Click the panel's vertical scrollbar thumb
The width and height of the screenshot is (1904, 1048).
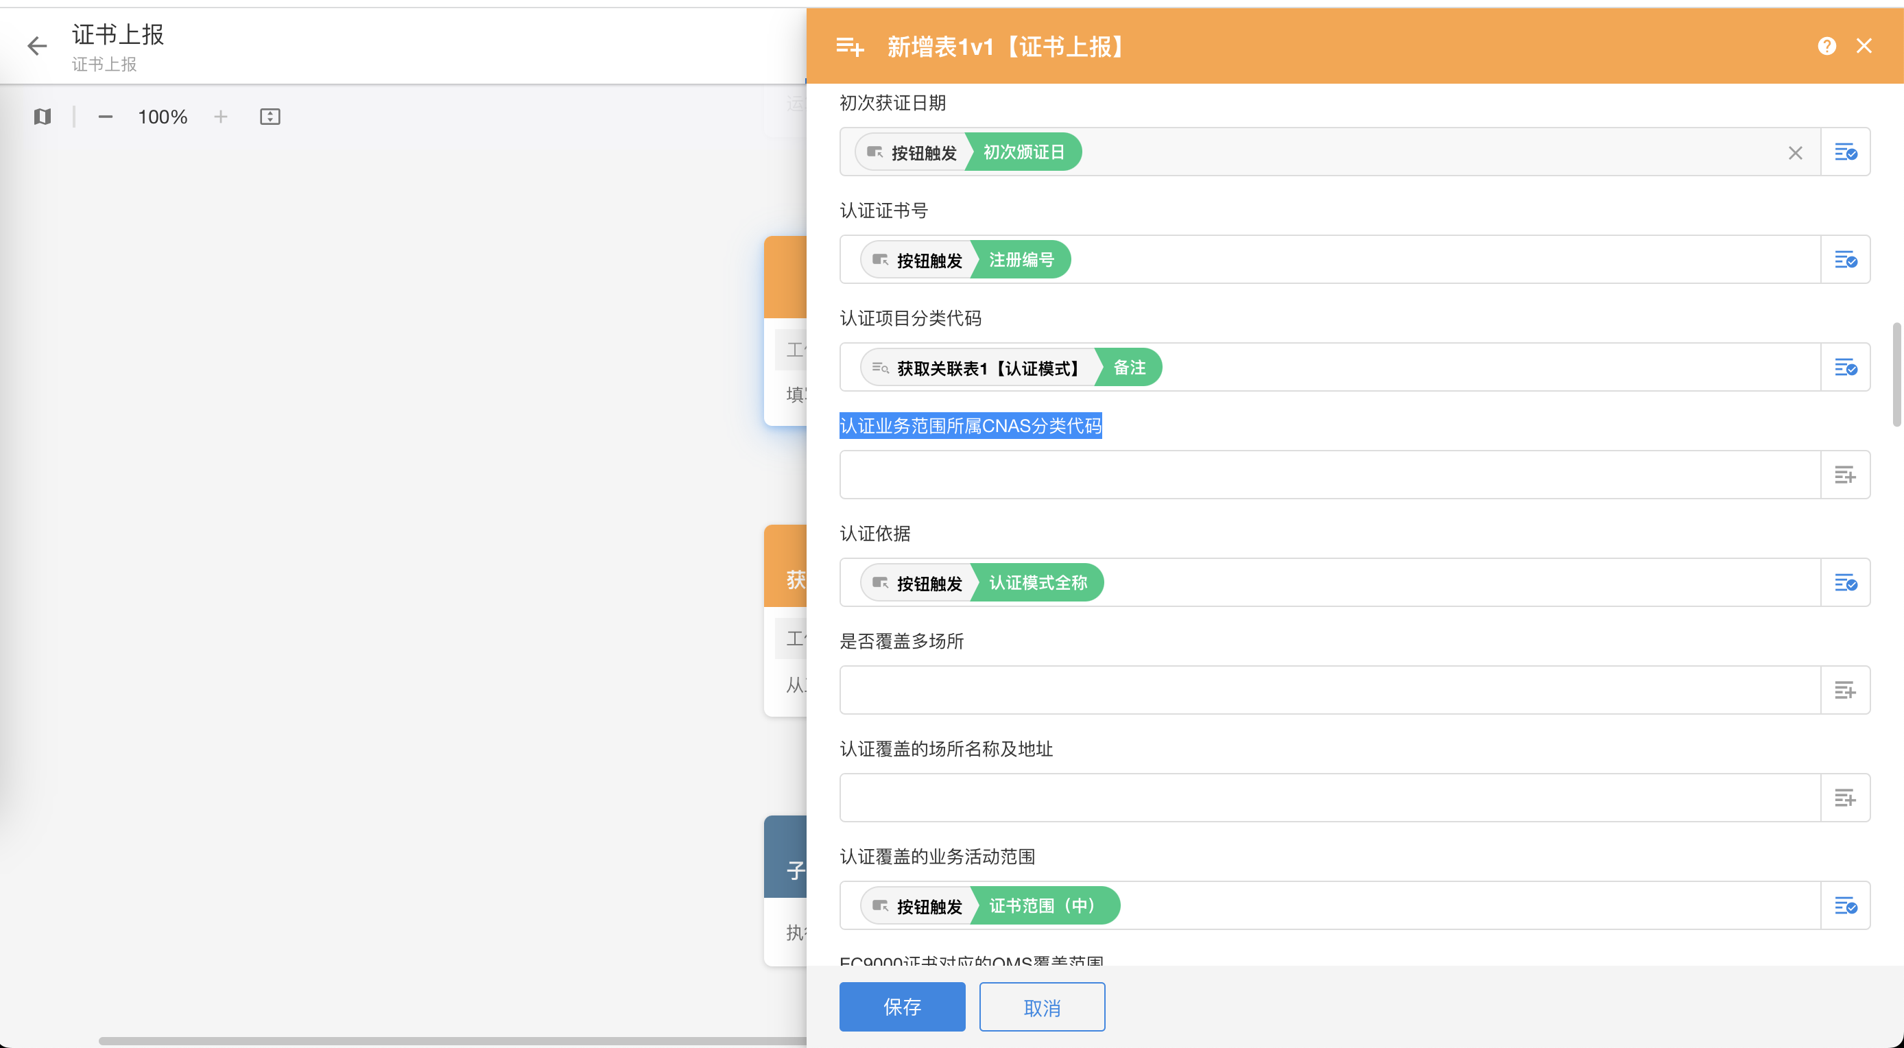click(x=1896, y=374)
